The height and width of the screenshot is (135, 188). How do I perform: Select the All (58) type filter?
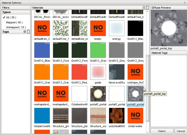(x=12, y=18)
